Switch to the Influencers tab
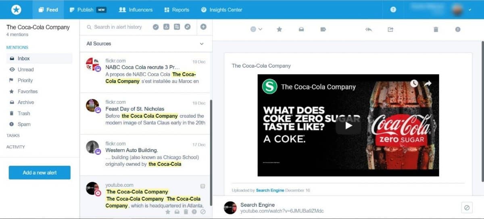The image size is (484, 219). click(136, 10)
